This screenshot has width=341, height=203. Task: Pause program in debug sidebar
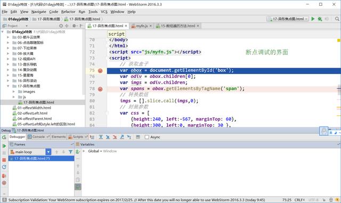click(x=4, y=153)
